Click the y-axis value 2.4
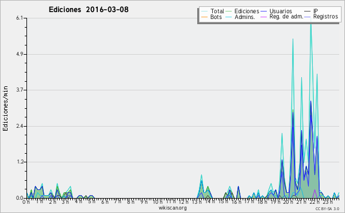Screen dimensions: 345x213 20,126
